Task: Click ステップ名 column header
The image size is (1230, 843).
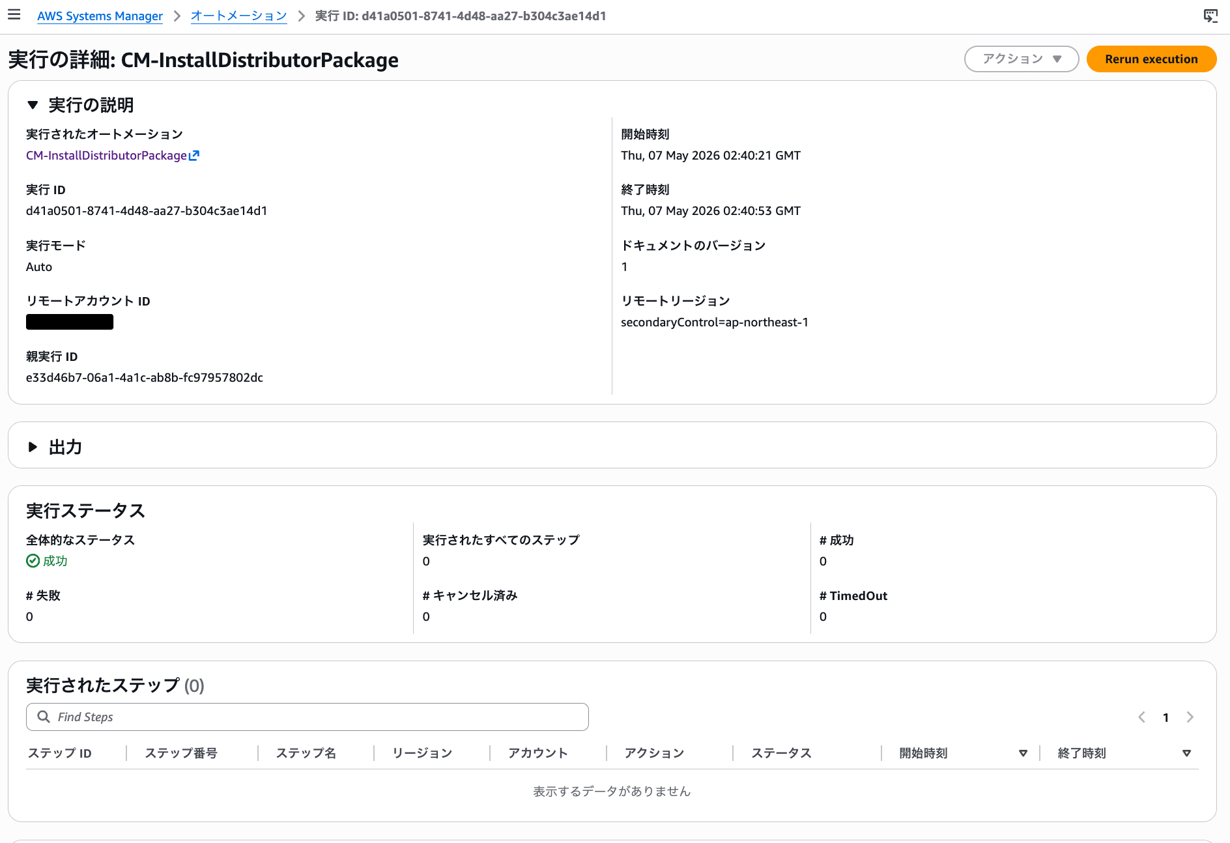Action: point(306,753)
